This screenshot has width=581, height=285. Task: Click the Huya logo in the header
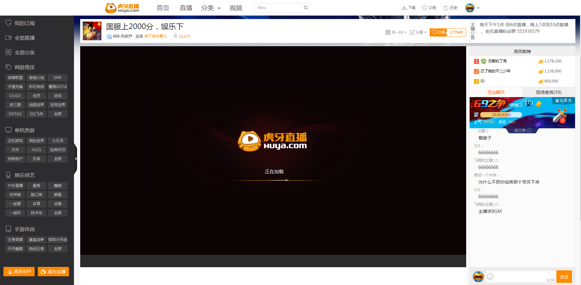click(122, 8)
